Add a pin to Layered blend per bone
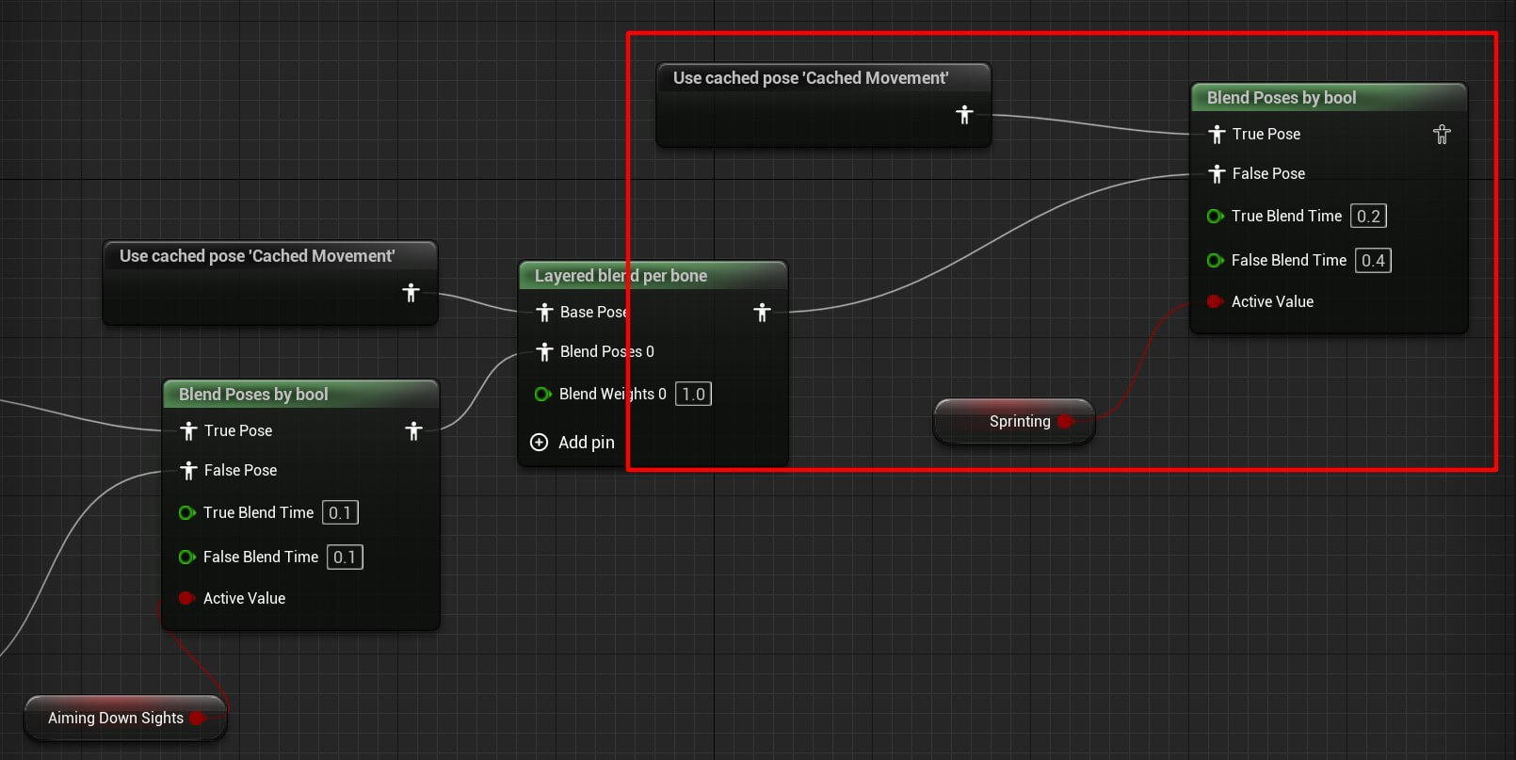Screen dimensions: 1516x760 573,443
